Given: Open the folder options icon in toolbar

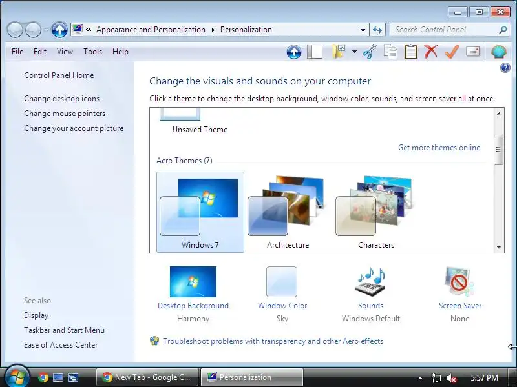Looking at the screenshot, I should pos(338,52).
